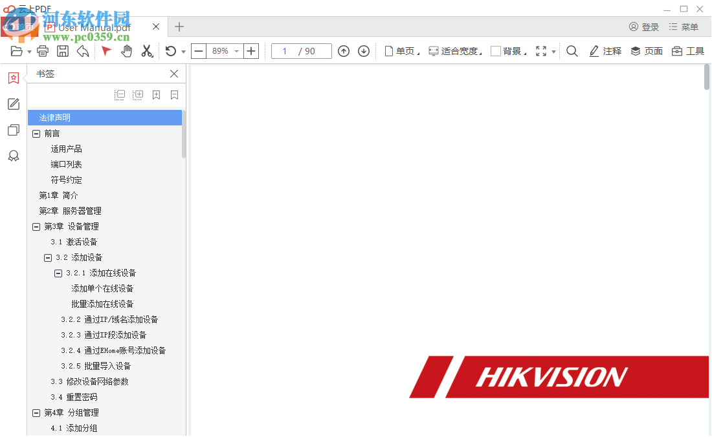The image size is (712, 437).
Task: Jump to 适用产品 bookmark
Action: tap(66, 149)
